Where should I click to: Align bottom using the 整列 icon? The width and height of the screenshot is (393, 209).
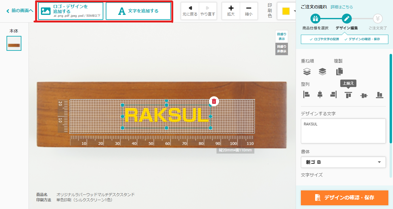(379, 95)
